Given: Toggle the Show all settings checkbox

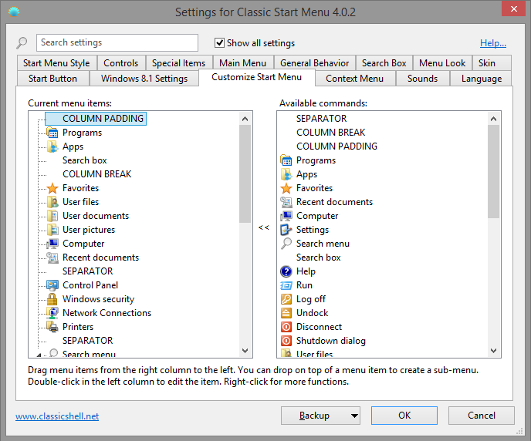Looking at the screenshot, I should point(219,43).
